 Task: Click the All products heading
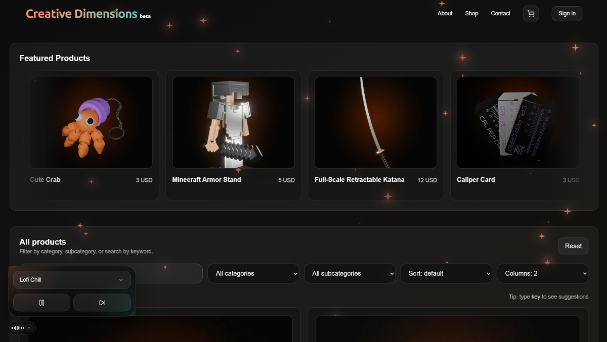click(x=42, y=242)
